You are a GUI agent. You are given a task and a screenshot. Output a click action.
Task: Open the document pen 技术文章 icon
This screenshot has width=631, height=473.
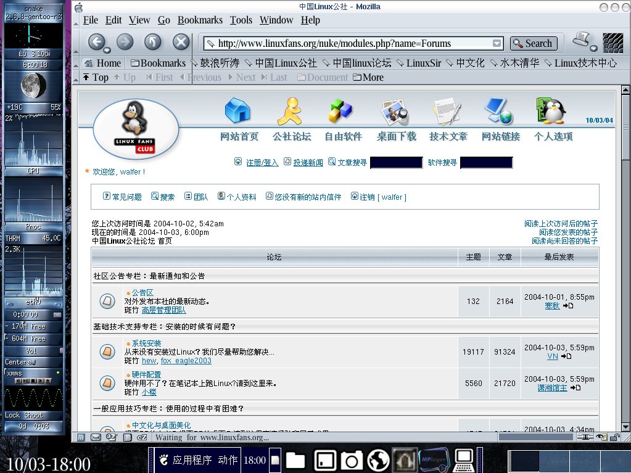coord(447,111)
